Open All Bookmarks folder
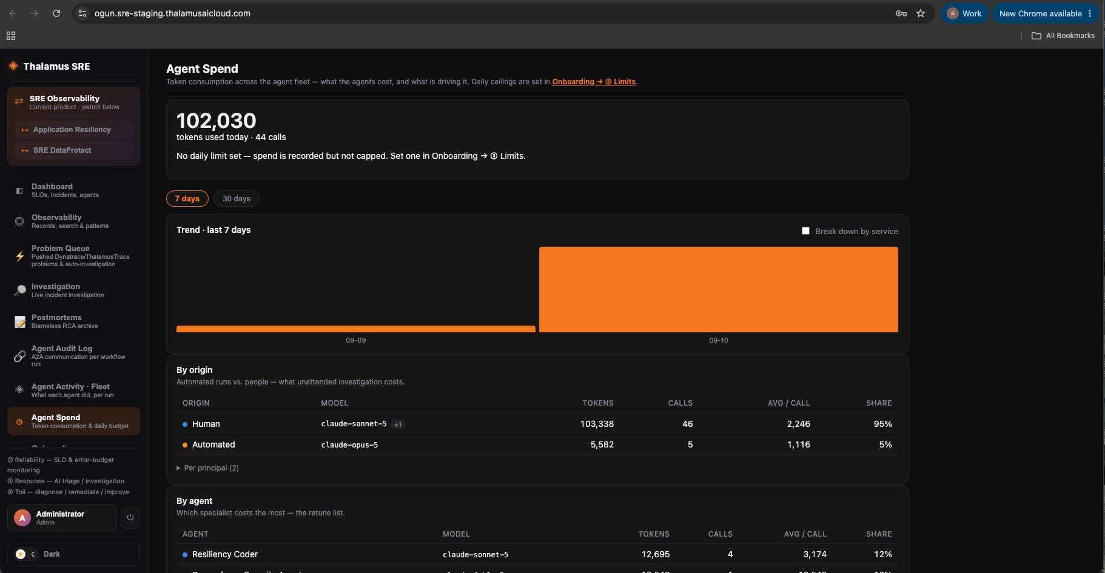 pyautogui.click(x=1063, y=36)
